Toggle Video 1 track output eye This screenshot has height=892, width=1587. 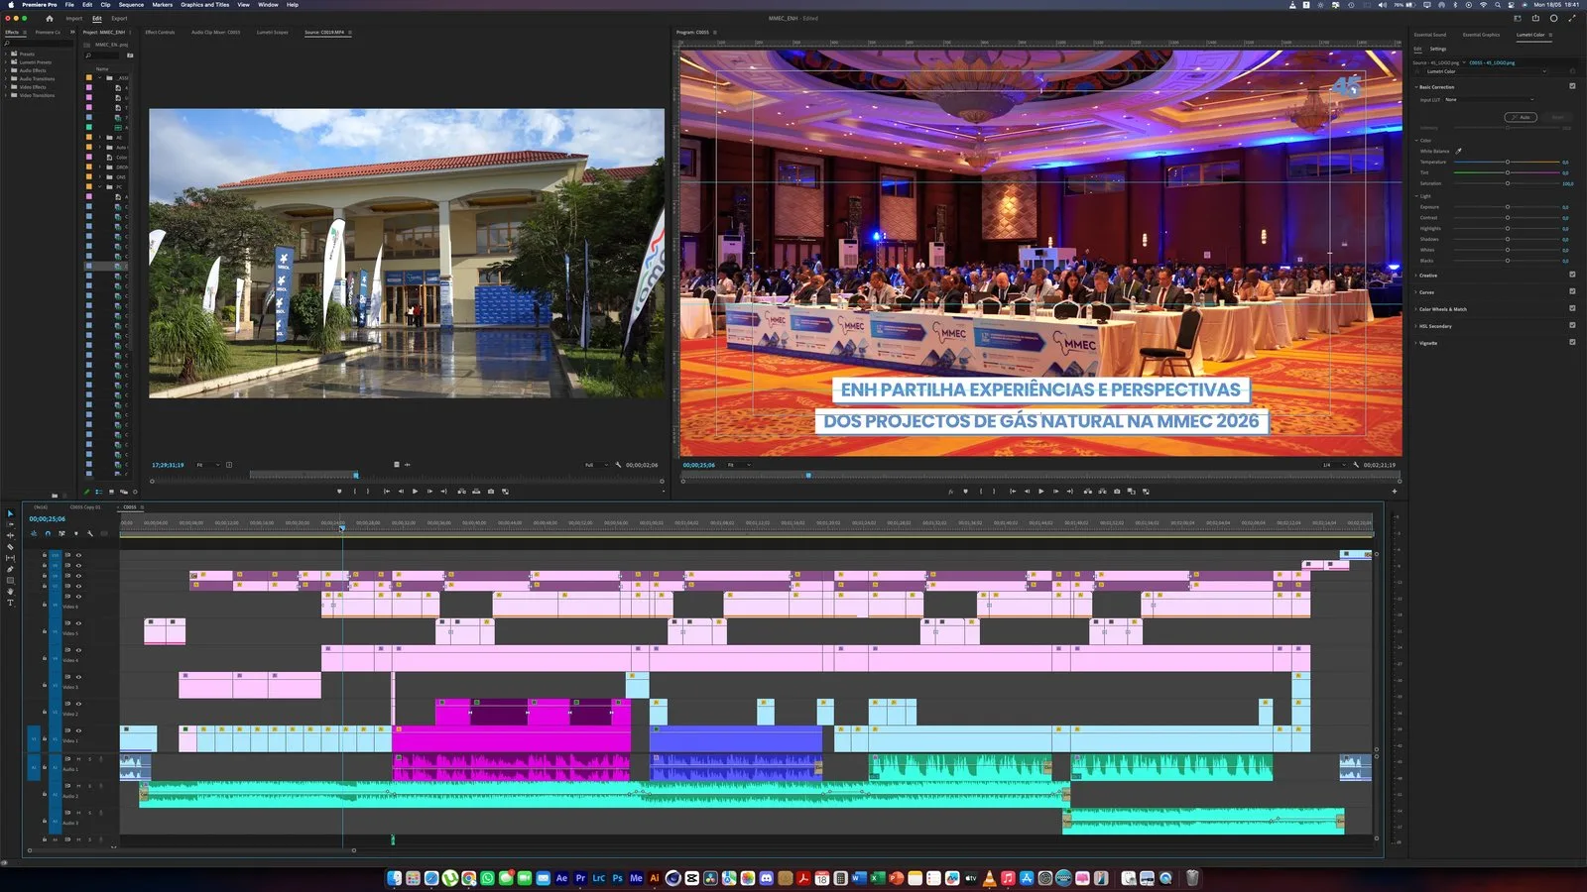pos(78,730)
